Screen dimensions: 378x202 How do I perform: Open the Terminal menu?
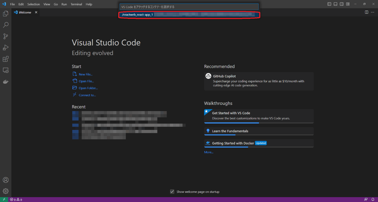point(76,4)
